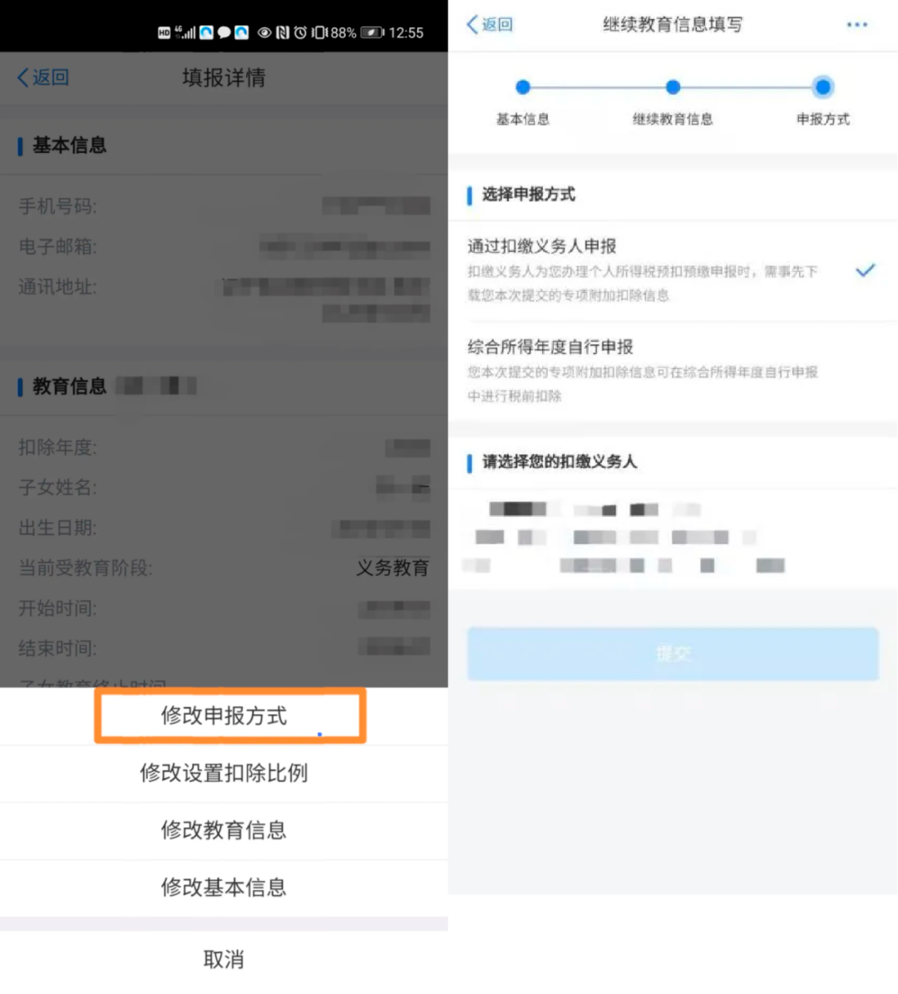Tap the eye comfort status icon
The height and width of the screenshot is (994, 898).
264,32
